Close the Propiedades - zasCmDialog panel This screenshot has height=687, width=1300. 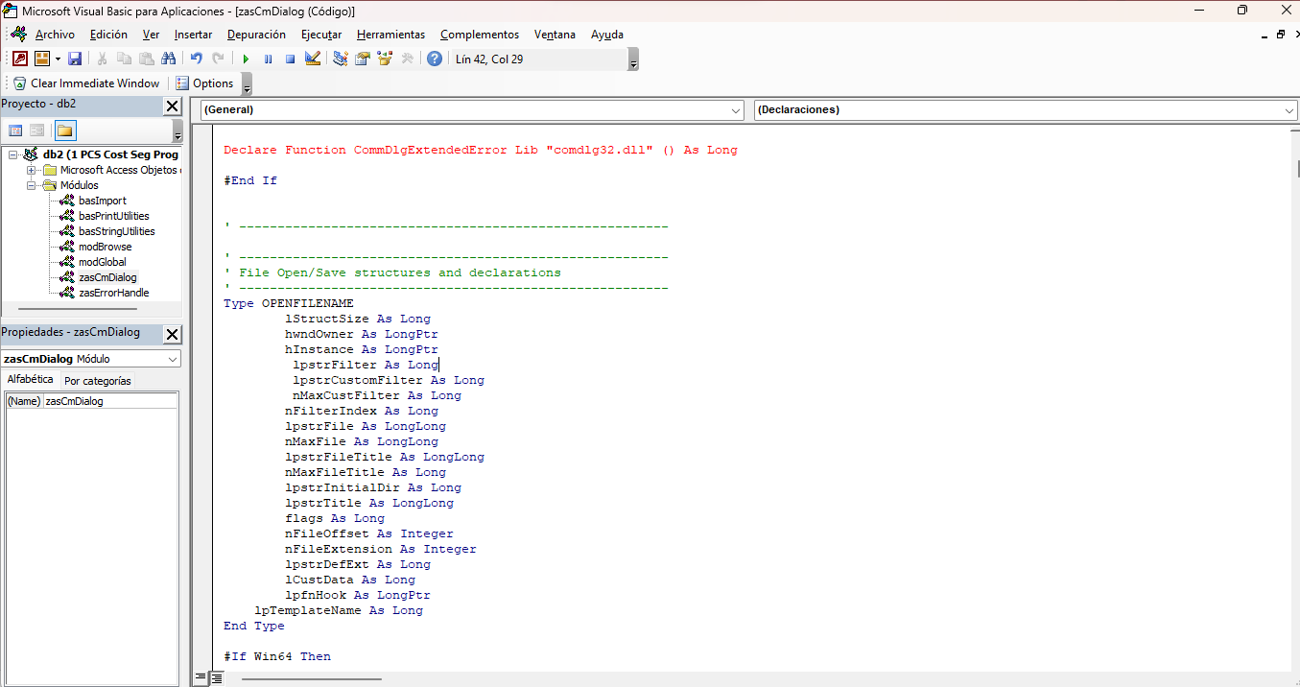172,334
